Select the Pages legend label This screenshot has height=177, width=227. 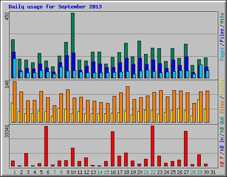(x=222, y=54)
